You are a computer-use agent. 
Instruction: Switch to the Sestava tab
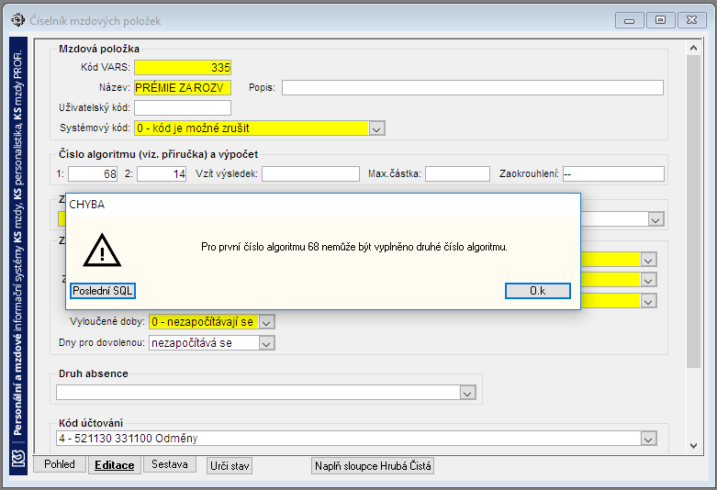coord(170,464)
